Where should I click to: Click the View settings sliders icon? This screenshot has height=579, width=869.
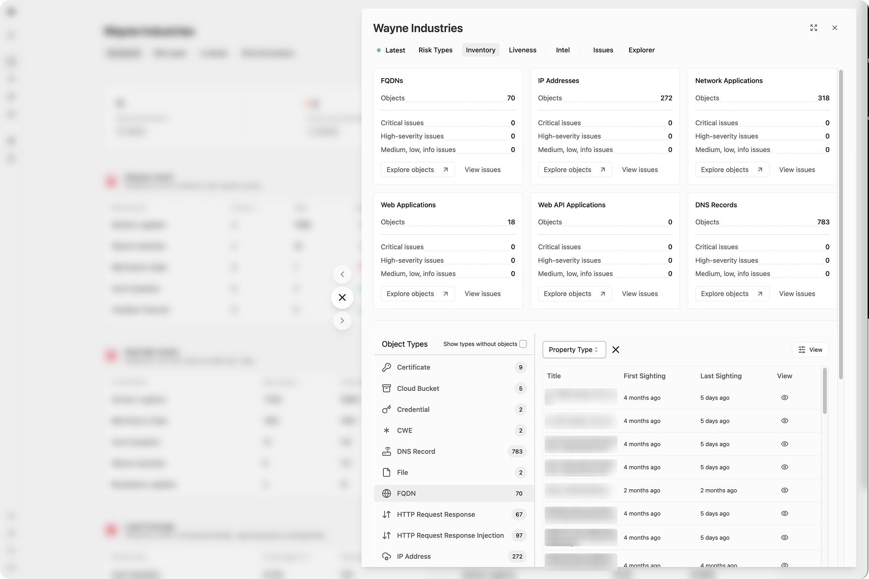[802, 350]
